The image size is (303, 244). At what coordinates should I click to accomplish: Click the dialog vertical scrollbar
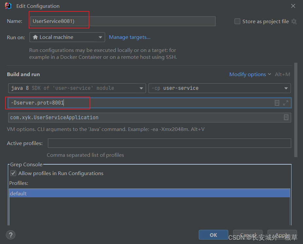pyautogui.click(x=296, y=110)
